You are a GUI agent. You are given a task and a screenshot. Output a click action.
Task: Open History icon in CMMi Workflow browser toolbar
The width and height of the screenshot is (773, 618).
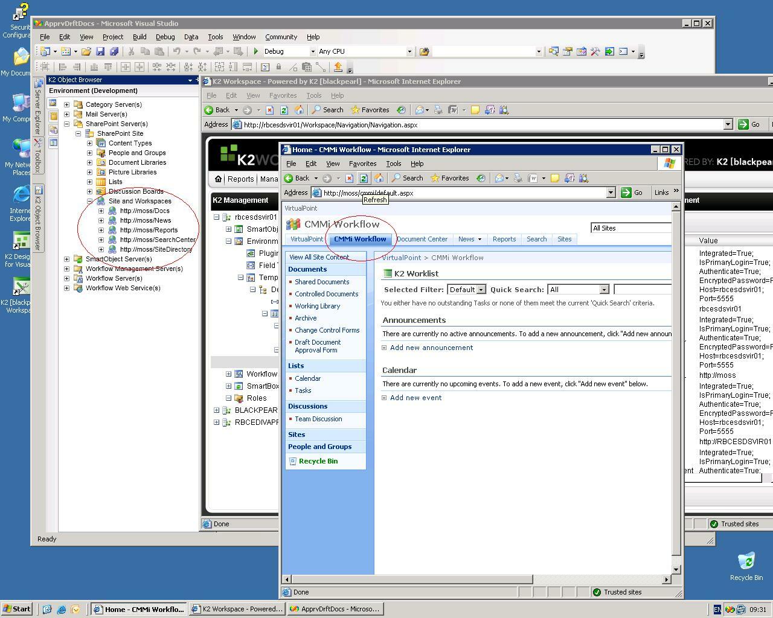481,178
